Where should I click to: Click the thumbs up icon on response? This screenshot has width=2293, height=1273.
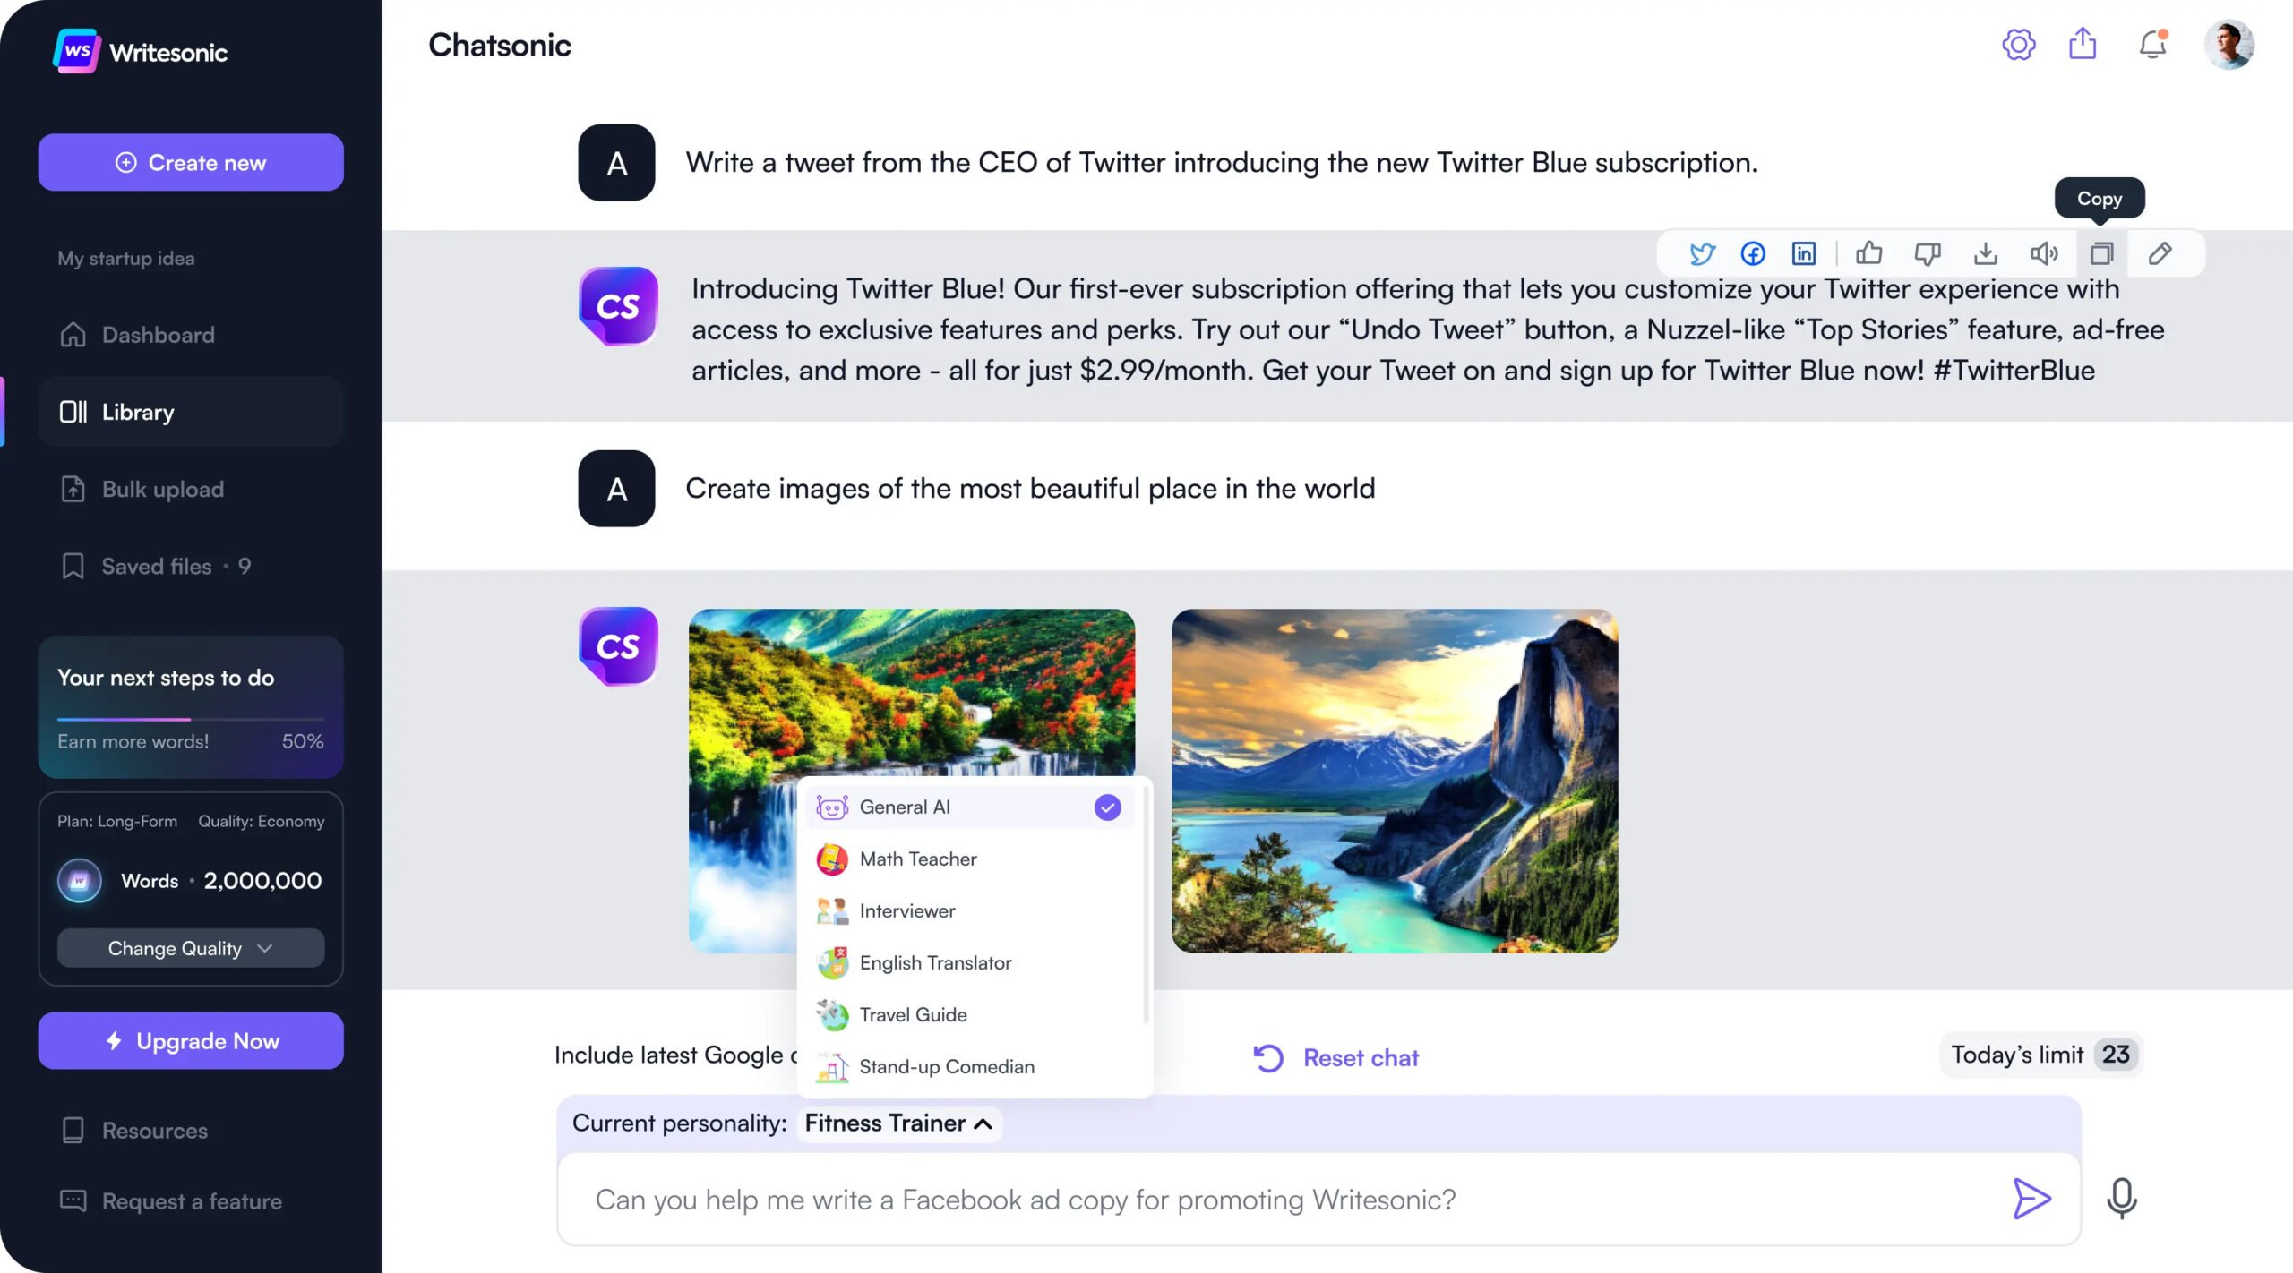tap(1868, 252)
